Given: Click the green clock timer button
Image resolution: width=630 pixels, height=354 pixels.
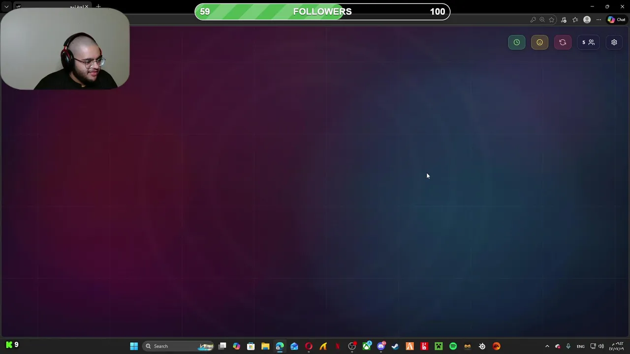Looking at the screenshot, I should point(516,42).
